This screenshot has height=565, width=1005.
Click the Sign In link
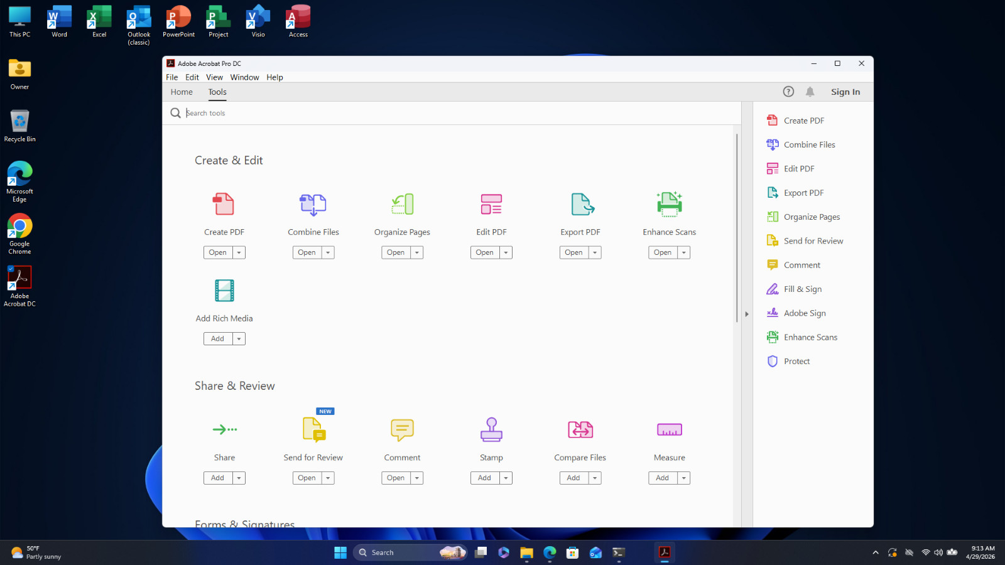click(845, 92)
